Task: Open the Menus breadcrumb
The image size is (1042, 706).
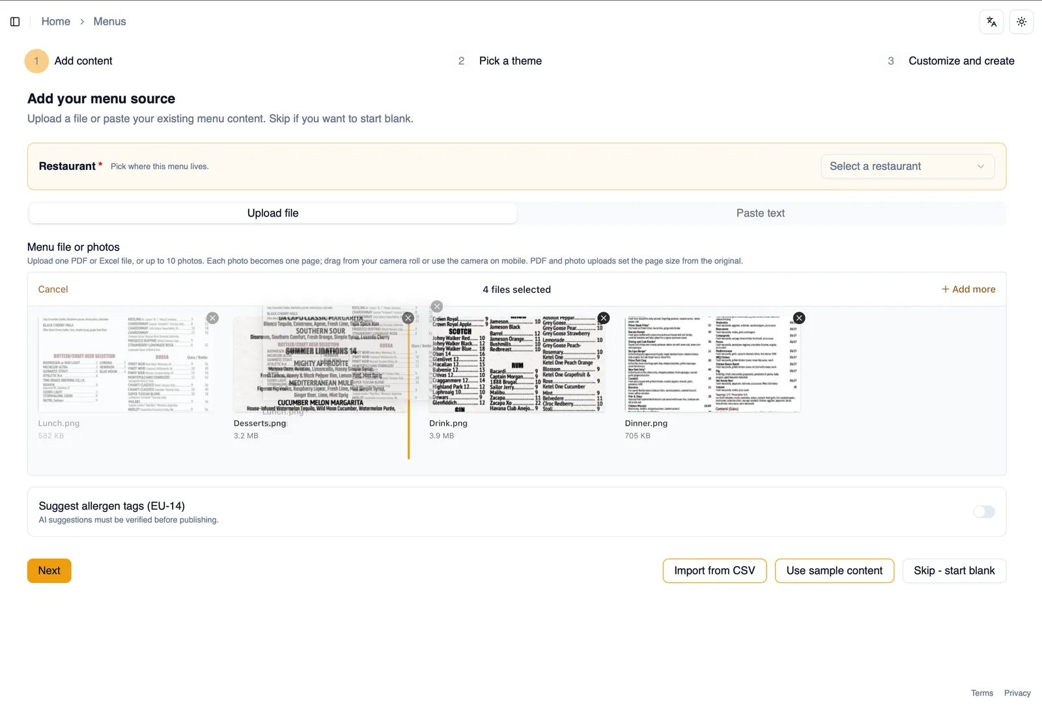Action: [x=109, y=21]
